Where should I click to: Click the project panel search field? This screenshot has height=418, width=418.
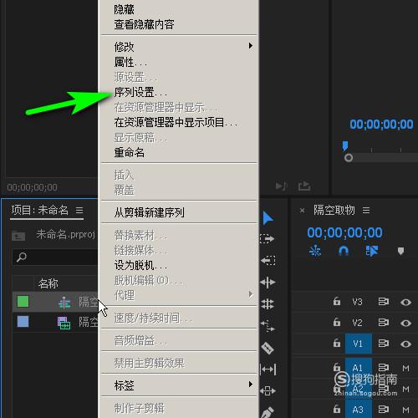pyautogui.click(x=55, y=257)
